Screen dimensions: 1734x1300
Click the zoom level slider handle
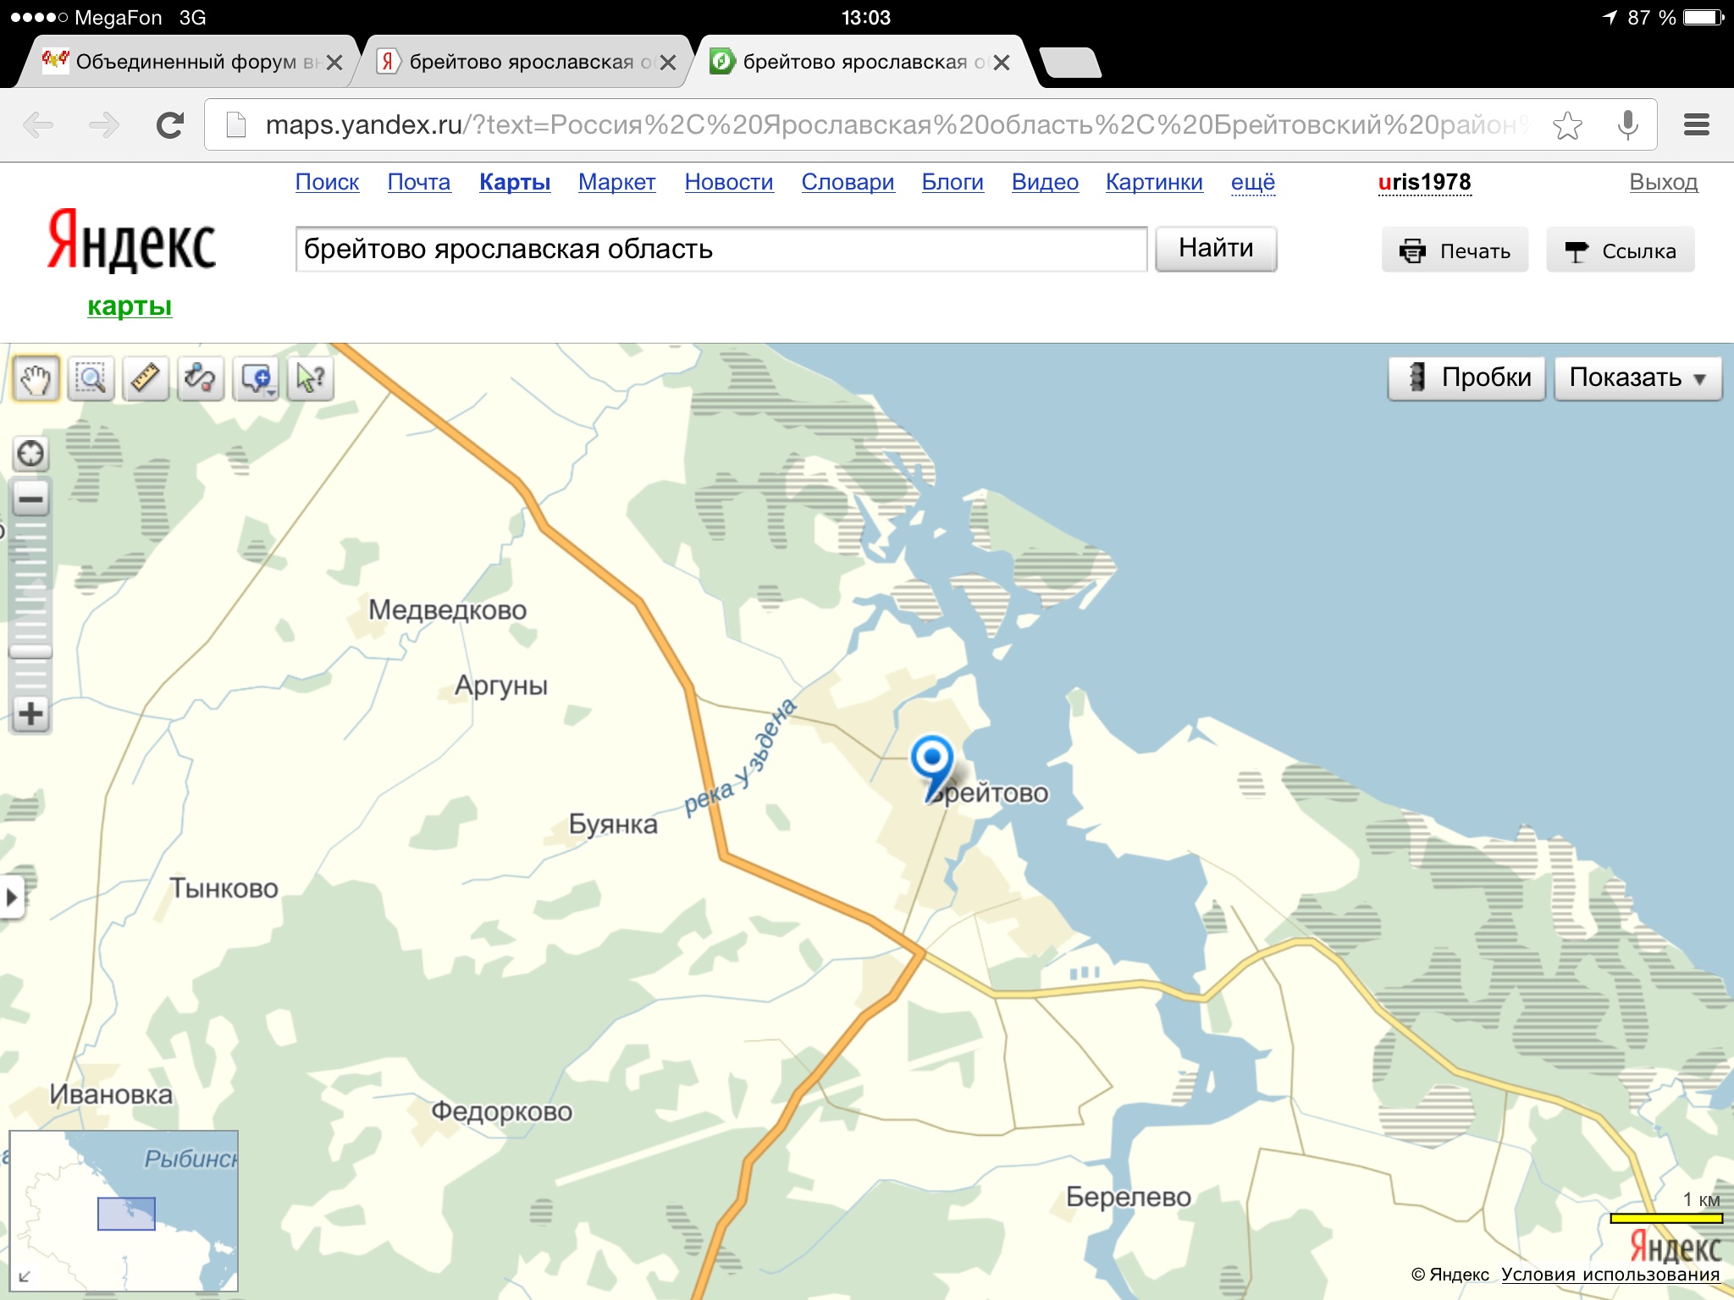click(x=31, y=651)
